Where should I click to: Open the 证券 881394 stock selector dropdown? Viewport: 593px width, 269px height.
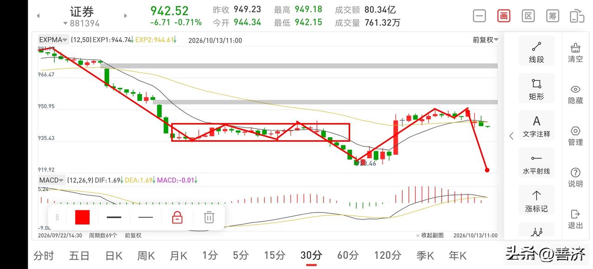[x=82, y=17]
